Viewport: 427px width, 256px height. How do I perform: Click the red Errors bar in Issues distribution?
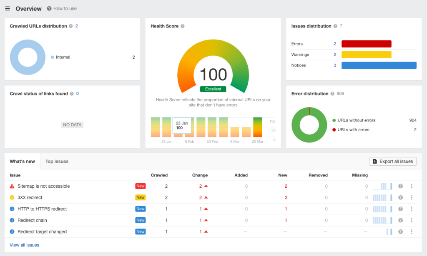click(366, 44)
